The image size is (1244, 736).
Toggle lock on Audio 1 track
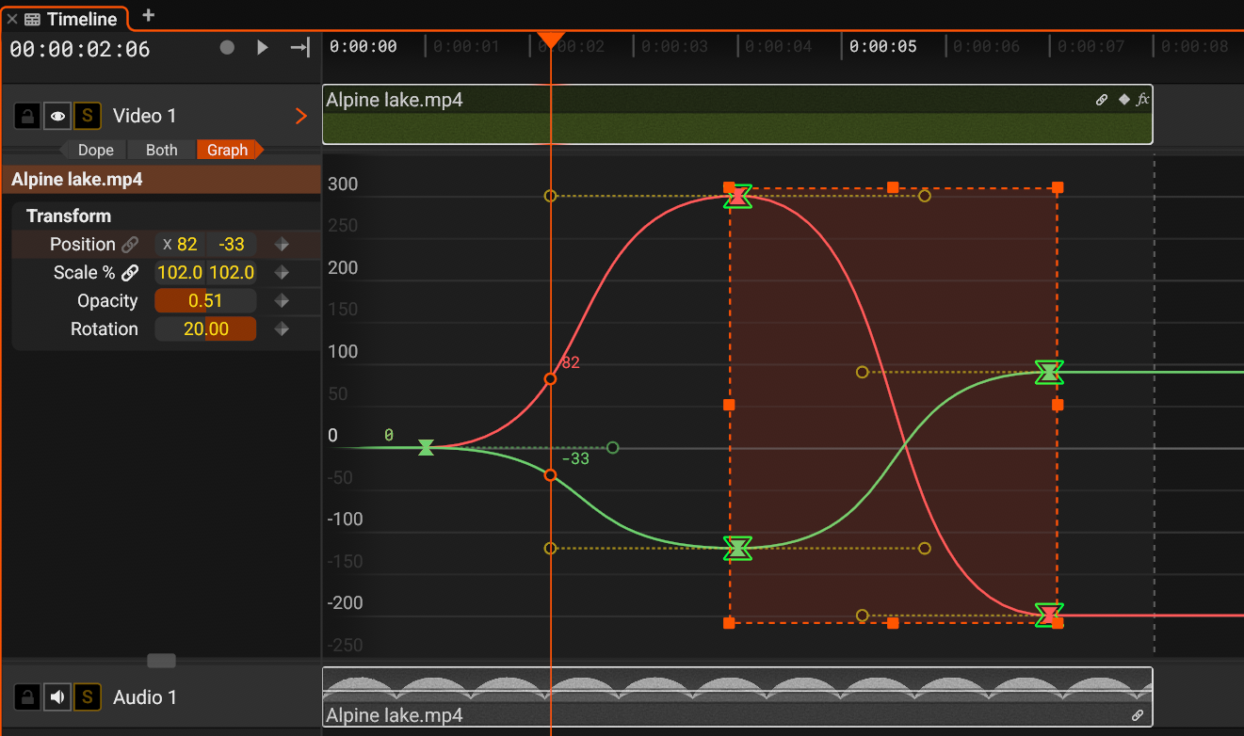28,697
